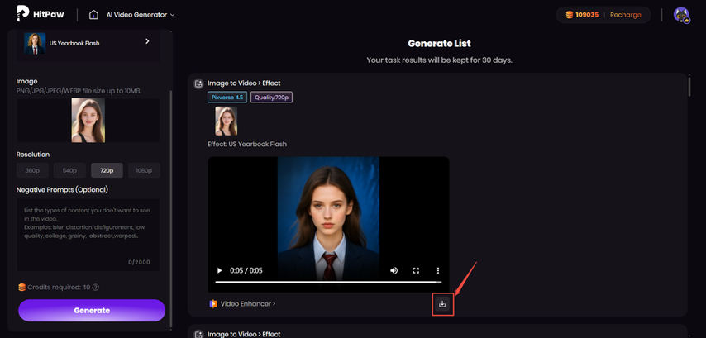Click the uploaded portrait image thumbnail
The width and height of the screenshot is (706, 338).
(88, 120)
